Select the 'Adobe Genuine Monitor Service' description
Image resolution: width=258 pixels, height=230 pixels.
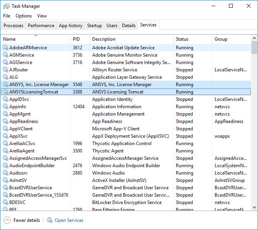[x=125, y=55]
